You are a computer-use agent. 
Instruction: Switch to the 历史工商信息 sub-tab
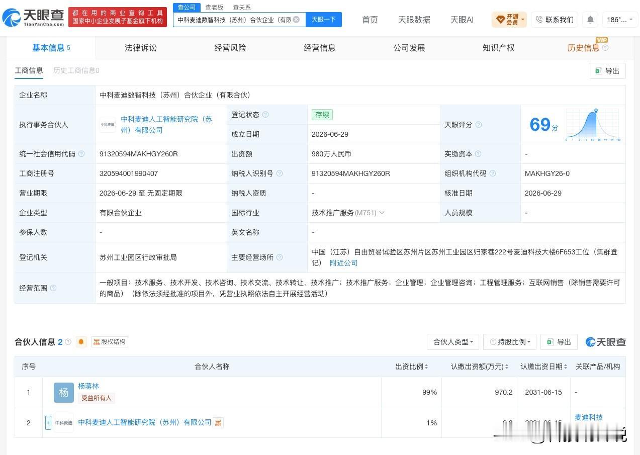point(76,70)
